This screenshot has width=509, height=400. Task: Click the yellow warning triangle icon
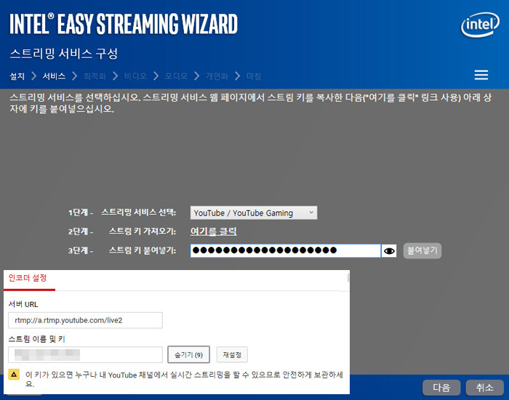pyautogui.click(x=14, y=374)
